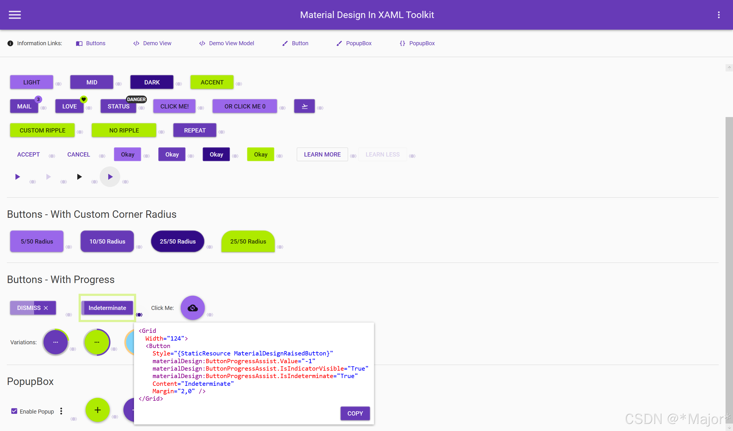Open the three-dot overflow menu in header
The width and height of the screenshot is (733, 431).
click(718, 15)
